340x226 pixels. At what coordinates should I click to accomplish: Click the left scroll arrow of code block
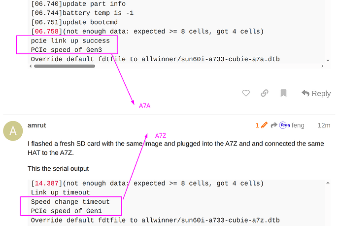coord(31,66)
